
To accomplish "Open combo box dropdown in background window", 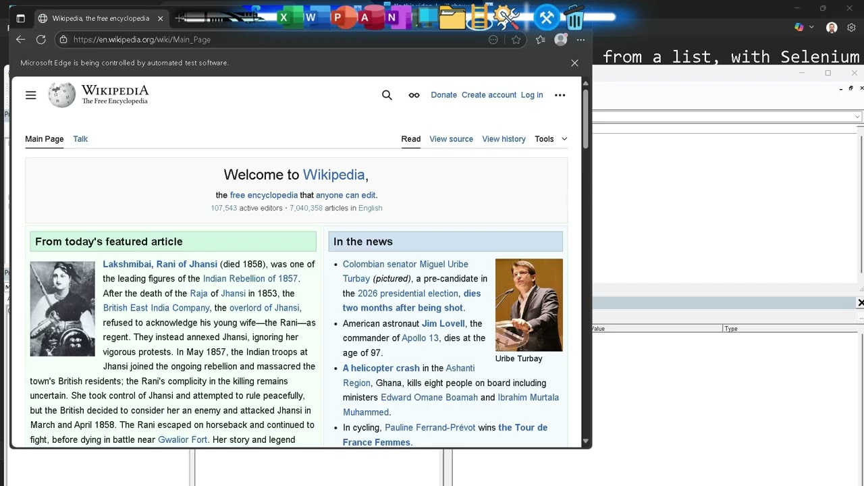I will click(x=857, y=117).
